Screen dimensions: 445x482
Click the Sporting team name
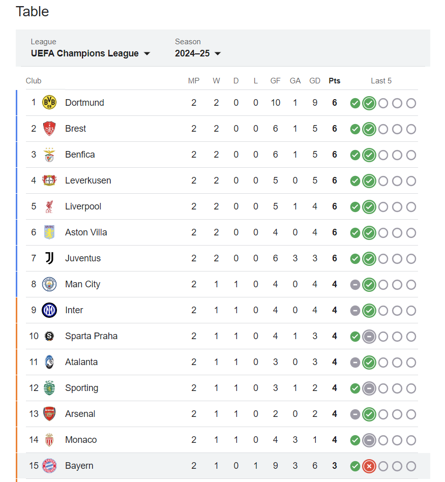pos(81,388)
